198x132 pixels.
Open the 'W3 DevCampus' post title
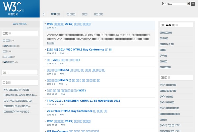(73, 131)
